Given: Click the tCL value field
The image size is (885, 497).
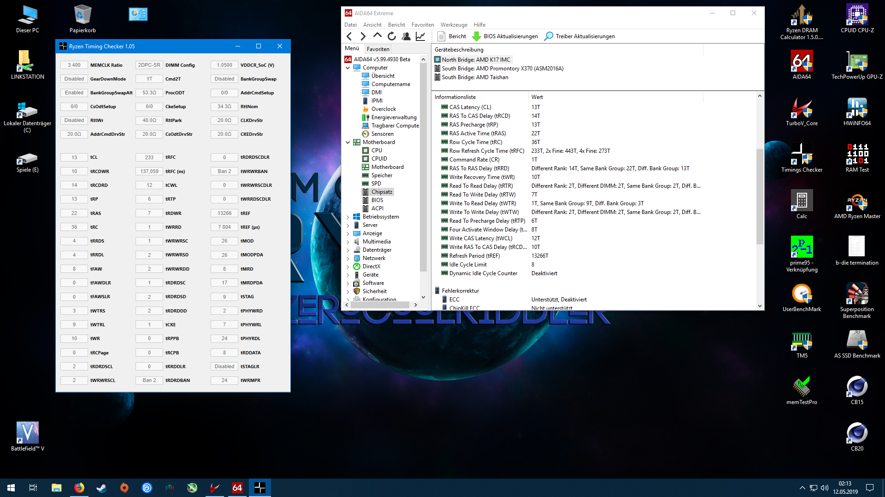Looking at the screenshot, I should [x=74, y=157].
